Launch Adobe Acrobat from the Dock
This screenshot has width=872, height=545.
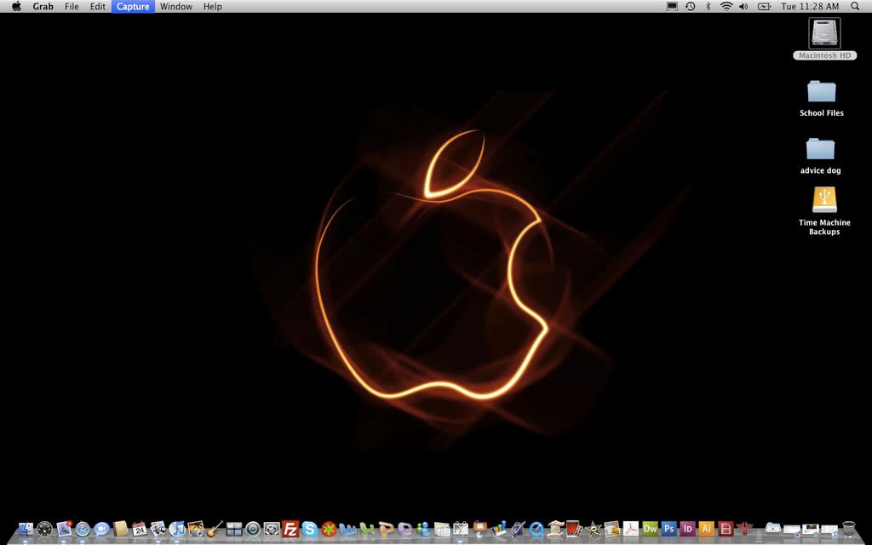(631, 529)
